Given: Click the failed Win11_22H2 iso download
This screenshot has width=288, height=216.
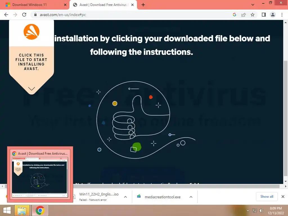Looking at the screenshot, I should (99, 197).
